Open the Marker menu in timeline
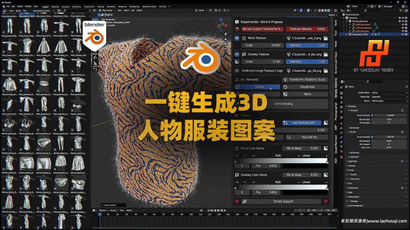 coord(129,210)
